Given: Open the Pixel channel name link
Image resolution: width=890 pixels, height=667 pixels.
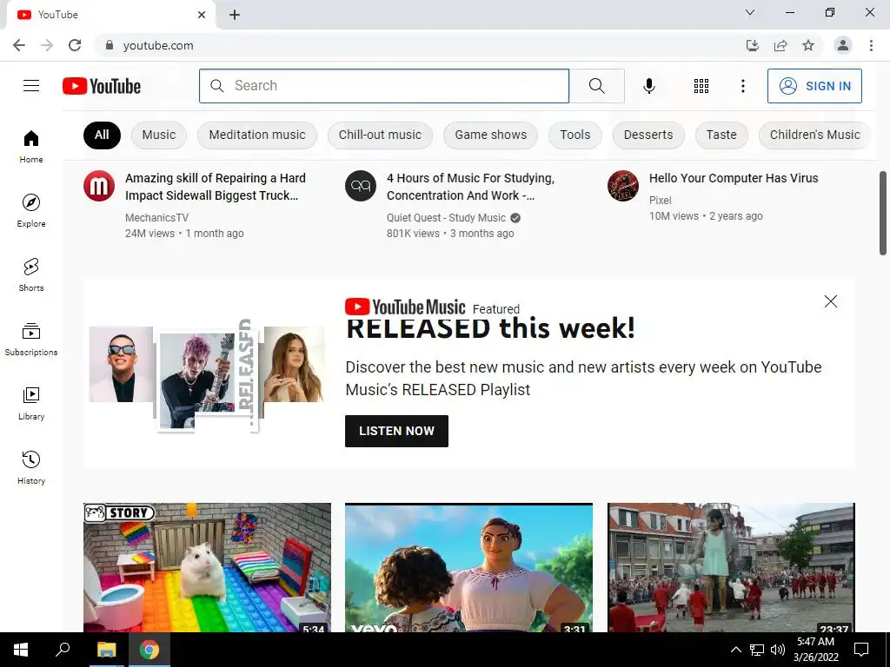Looking at the screenshot, I should coord(661,201).
